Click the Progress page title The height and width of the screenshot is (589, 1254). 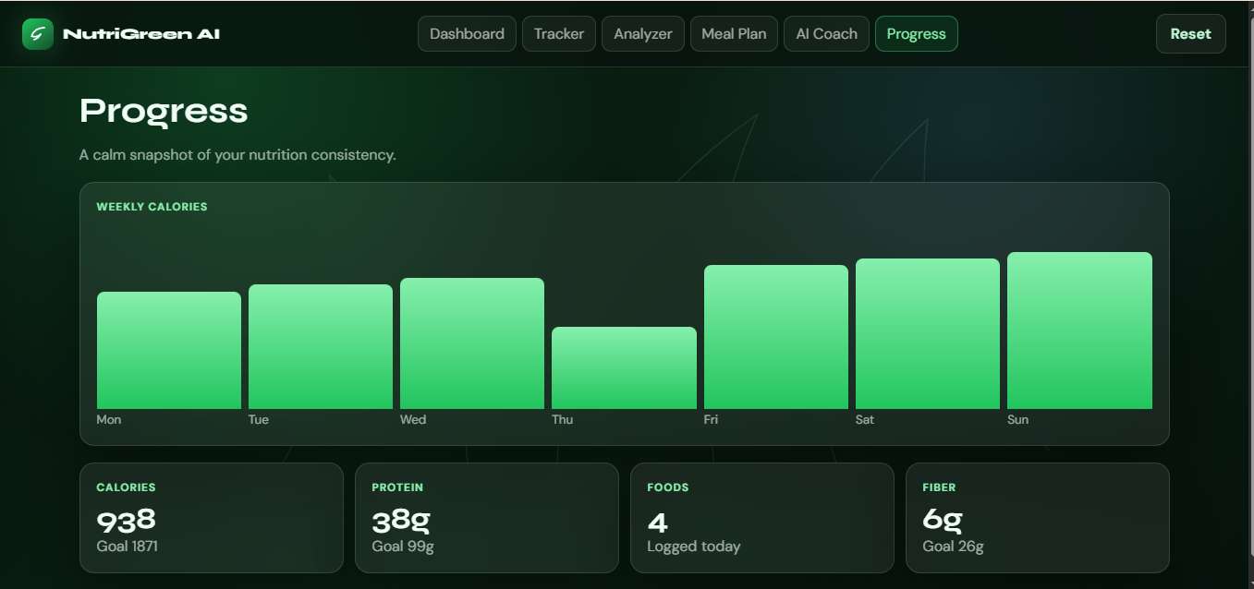[x=164, y=111]
